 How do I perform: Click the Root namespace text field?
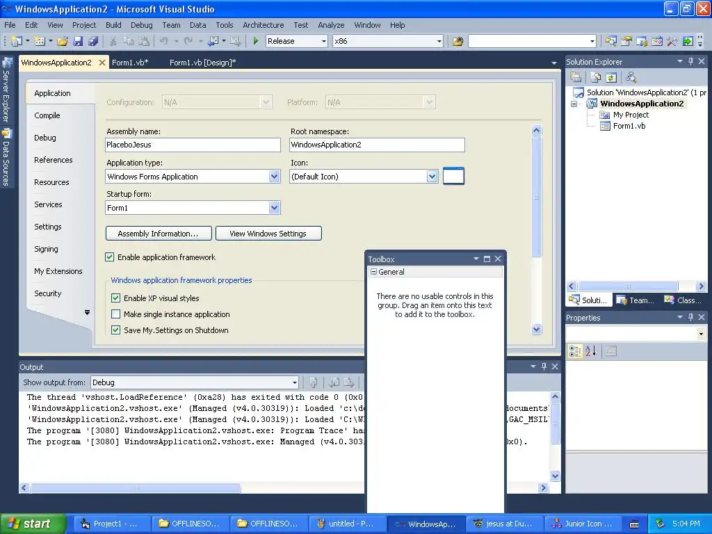(x=377, y=145)
